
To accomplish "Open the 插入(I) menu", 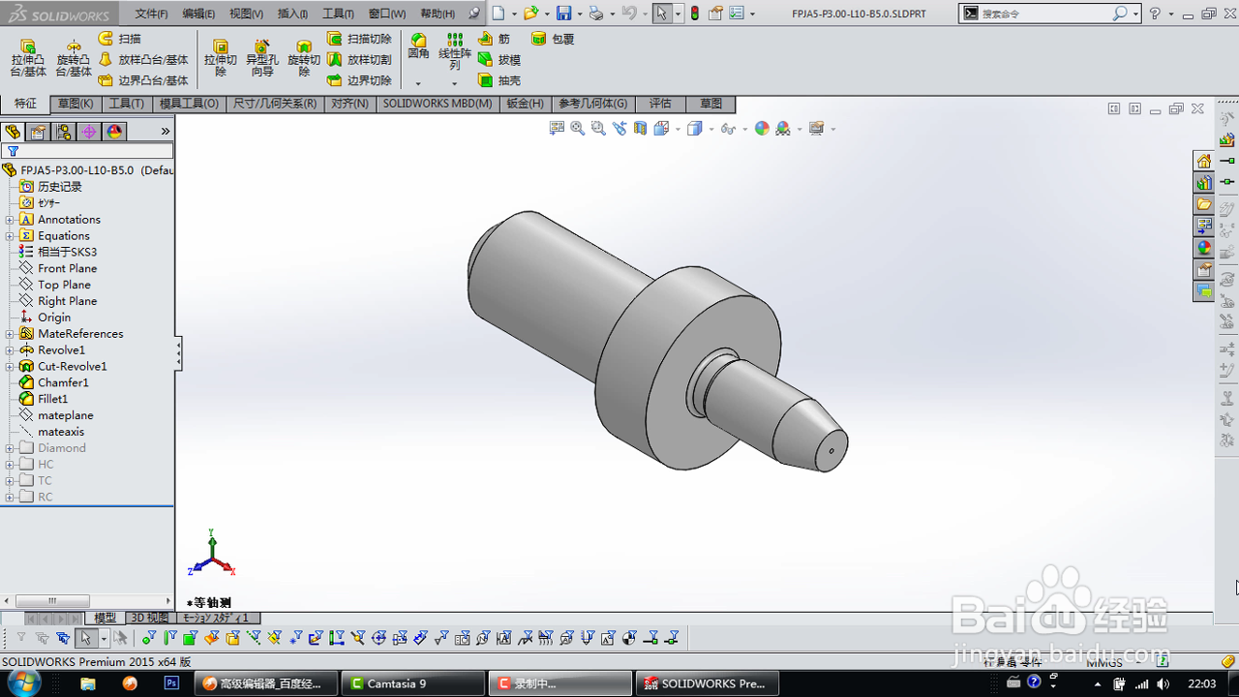I will point(292,14).
